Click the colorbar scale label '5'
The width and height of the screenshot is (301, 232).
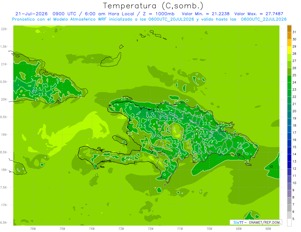tap(293, 219)
